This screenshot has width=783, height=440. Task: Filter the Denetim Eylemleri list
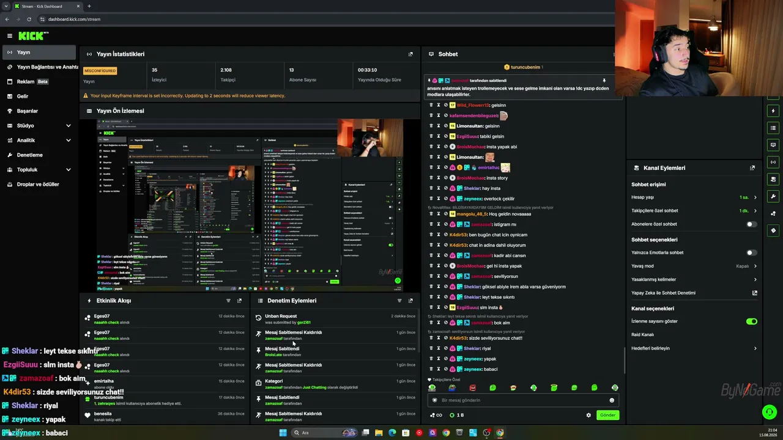coord(399,301)
